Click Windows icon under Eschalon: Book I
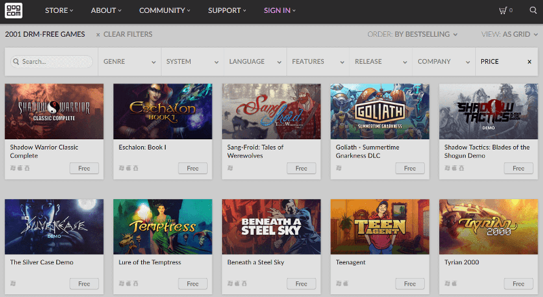543x297 pixels. pos(121,168)
